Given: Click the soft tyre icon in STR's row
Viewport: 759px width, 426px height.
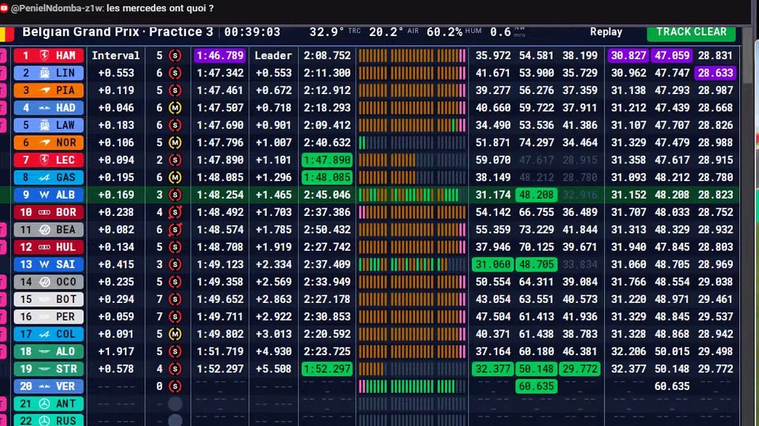Looking at the screenshot, I should (174, 369).
